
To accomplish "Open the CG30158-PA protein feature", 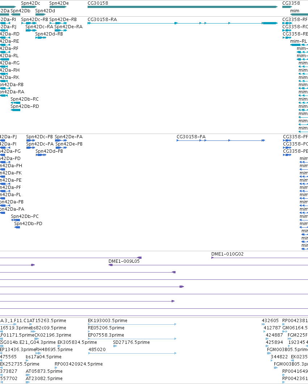I will click(221, 140).
